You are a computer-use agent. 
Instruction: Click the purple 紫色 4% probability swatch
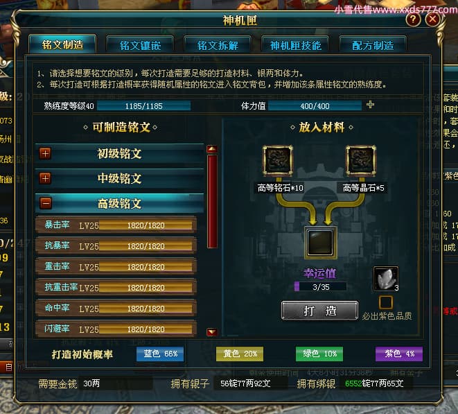(398, 354)
